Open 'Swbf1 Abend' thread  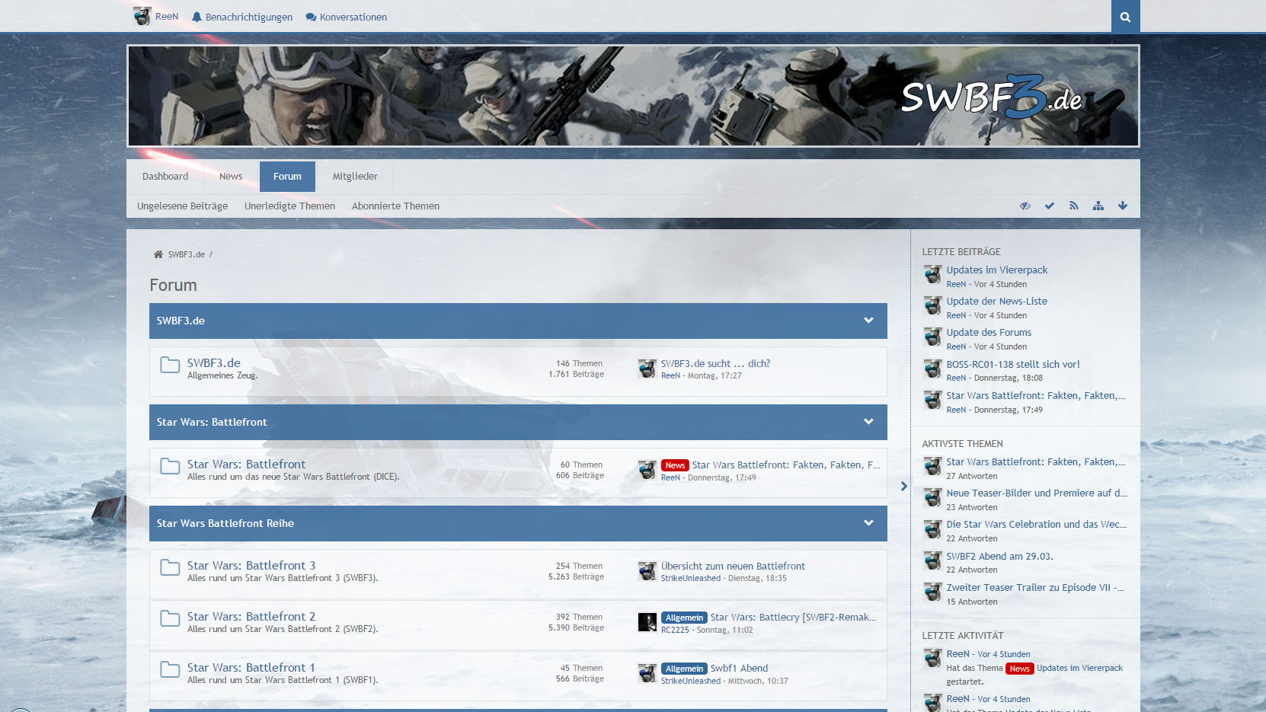(739, 669)
